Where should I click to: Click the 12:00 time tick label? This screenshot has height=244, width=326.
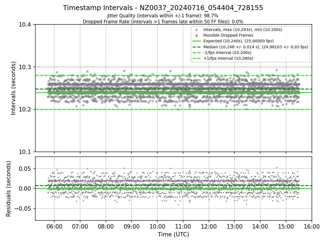coord(209,226)
